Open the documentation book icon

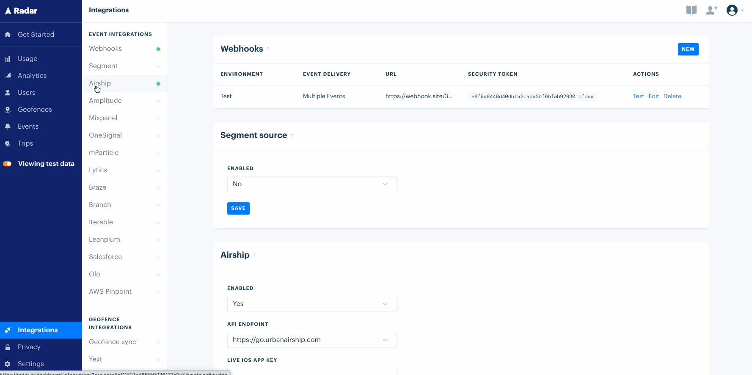pyautogui.click(x=691, y=10)
